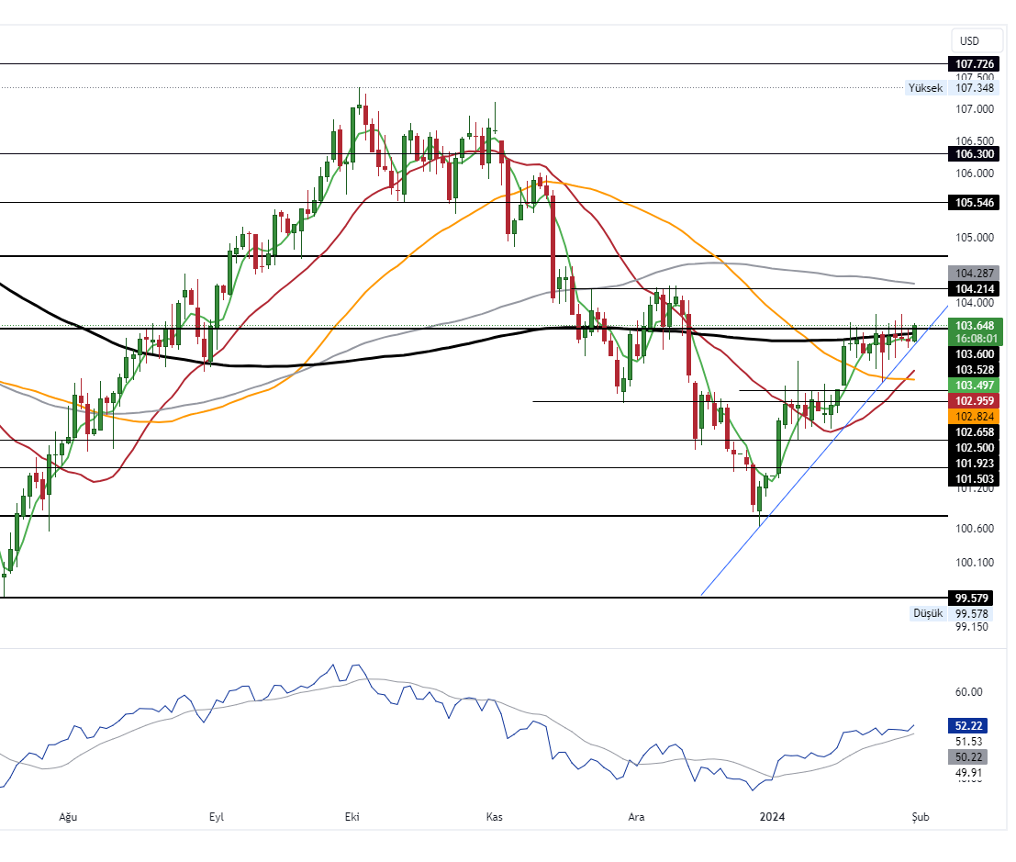
Task: Click the Ağu month label on time axis
Action: 66,816
